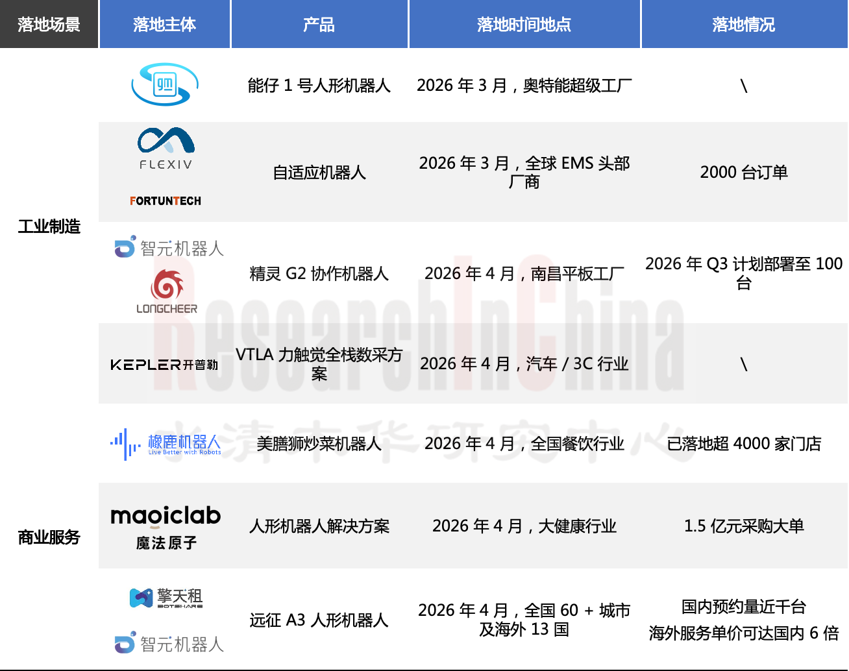This screenshot has width=849, height=671.
Task: Click the 已落地超 4000 家门店 cell
Action: click(x=744, y=444)
